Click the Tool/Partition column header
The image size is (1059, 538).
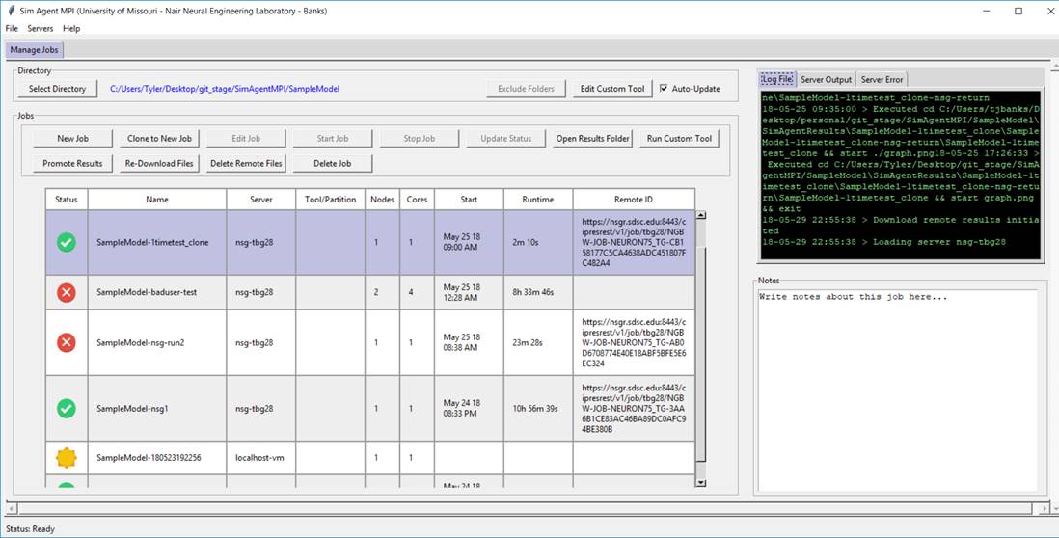[330, 200]
